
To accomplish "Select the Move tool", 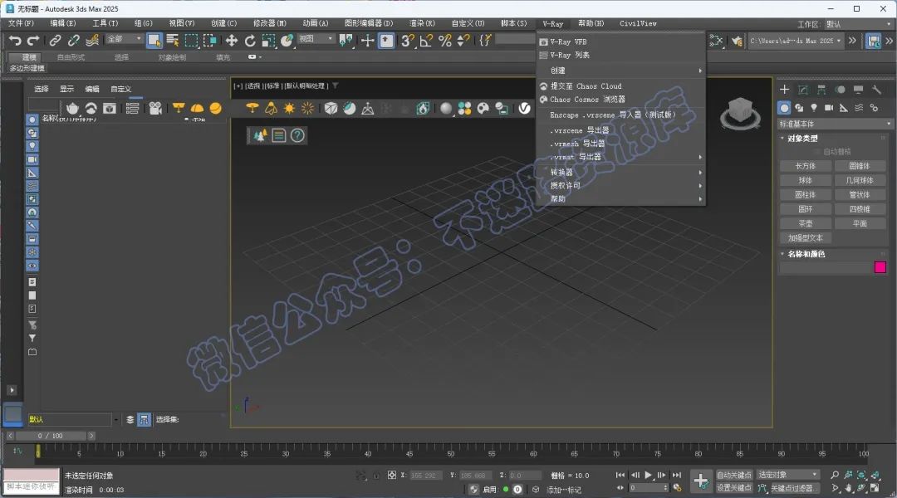I will point(231,40).
